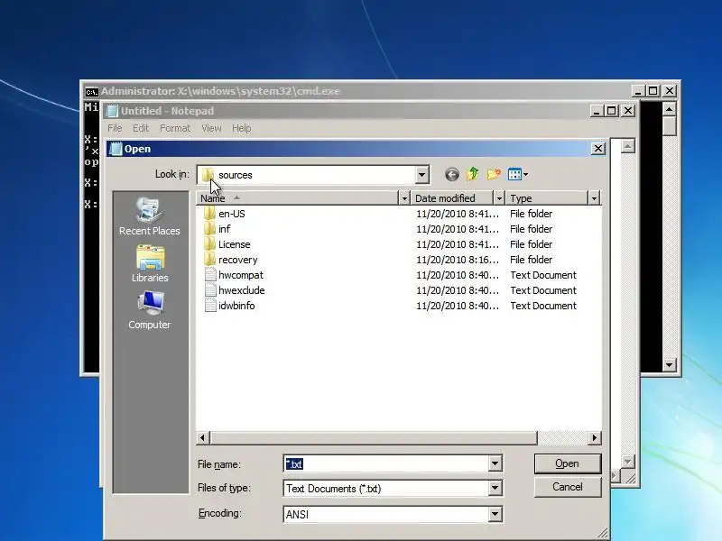Viewport: 722px width, 541px height.
Task: Open Notepad's Help menu
Action: coord(241,128)
